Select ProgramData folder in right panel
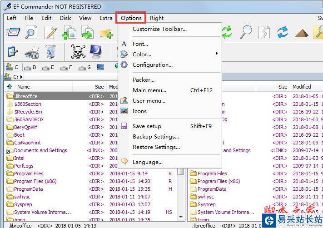323x228 pixels. (212, 189)
